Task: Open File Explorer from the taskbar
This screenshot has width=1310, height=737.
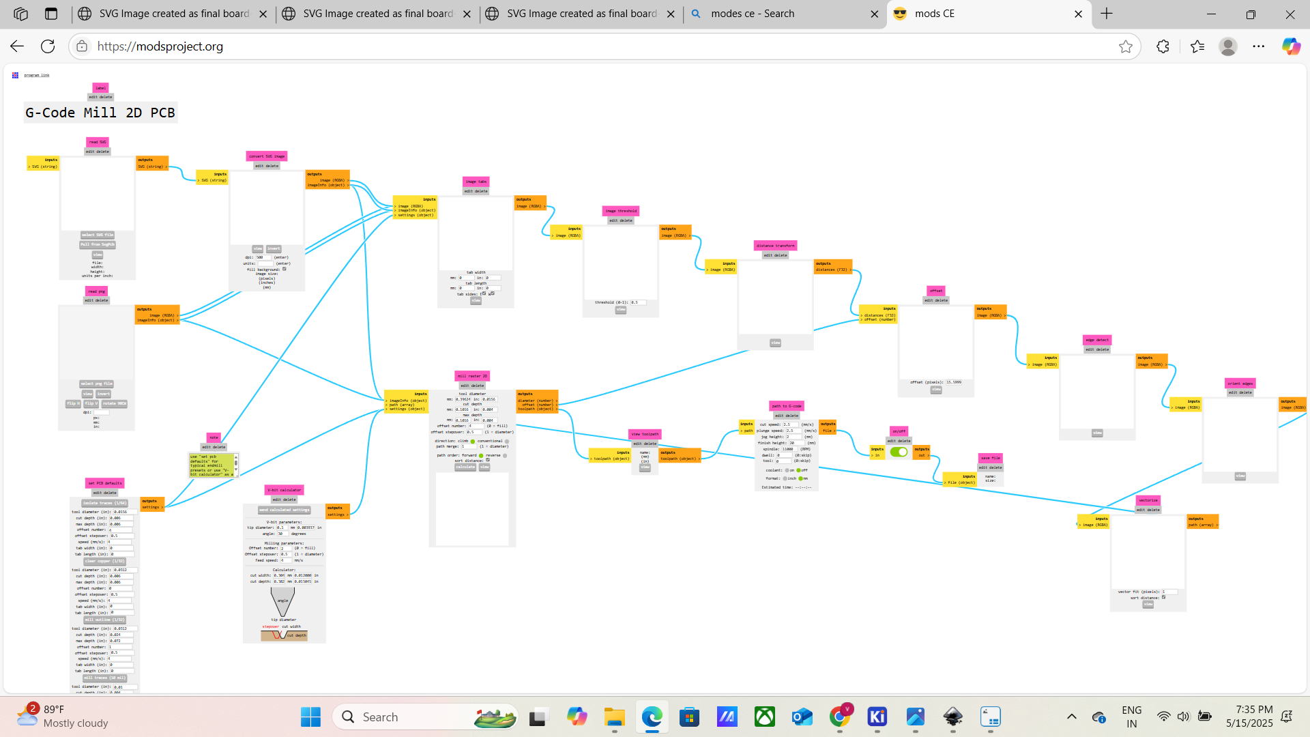Action: [614, 717]
